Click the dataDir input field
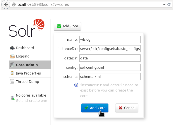Image resolution: width=173 pixels, height=125 pixels. click(109, 58)
